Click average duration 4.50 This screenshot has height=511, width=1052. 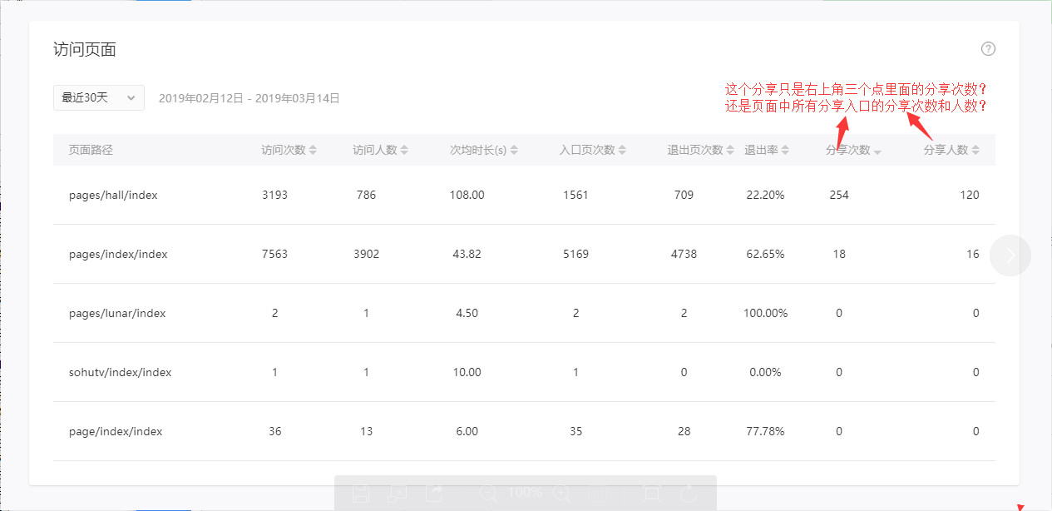[467, 313]
